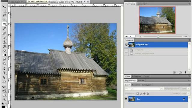Screen dimensions: 192x108
Task: Switch to the Стили tab
Action: pos(146,76)
